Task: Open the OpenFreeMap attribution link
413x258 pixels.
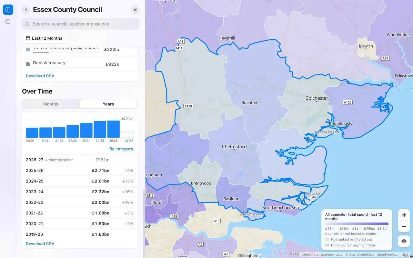Action: (388, 255)
